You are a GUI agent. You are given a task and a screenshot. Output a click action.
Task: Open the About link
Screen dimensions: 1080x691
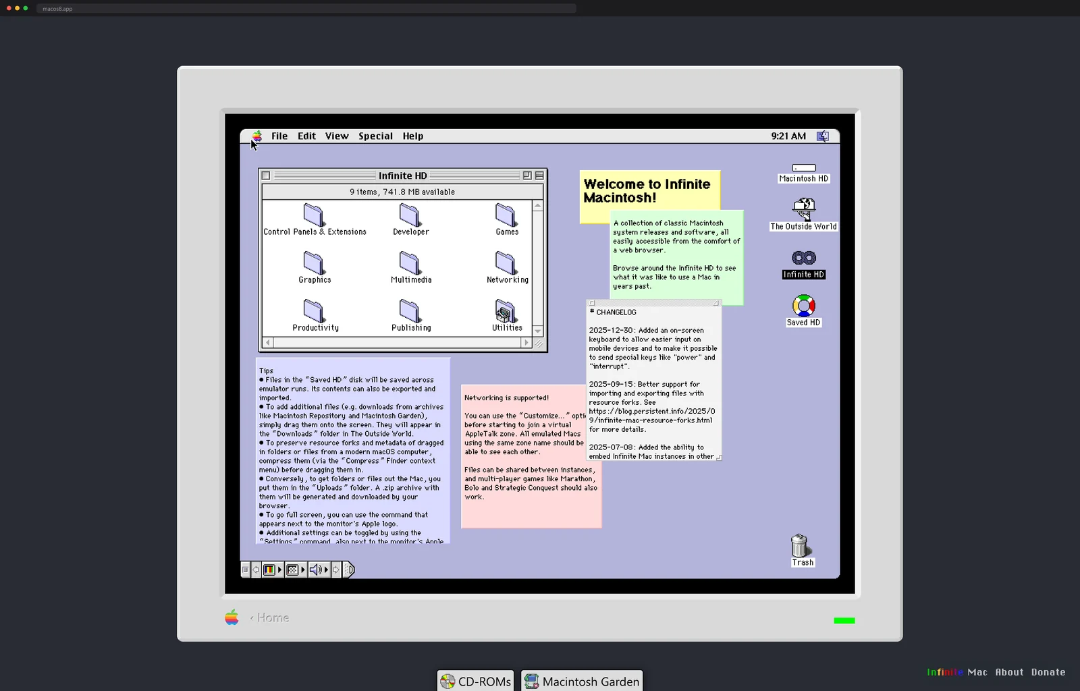[1009, 672]
